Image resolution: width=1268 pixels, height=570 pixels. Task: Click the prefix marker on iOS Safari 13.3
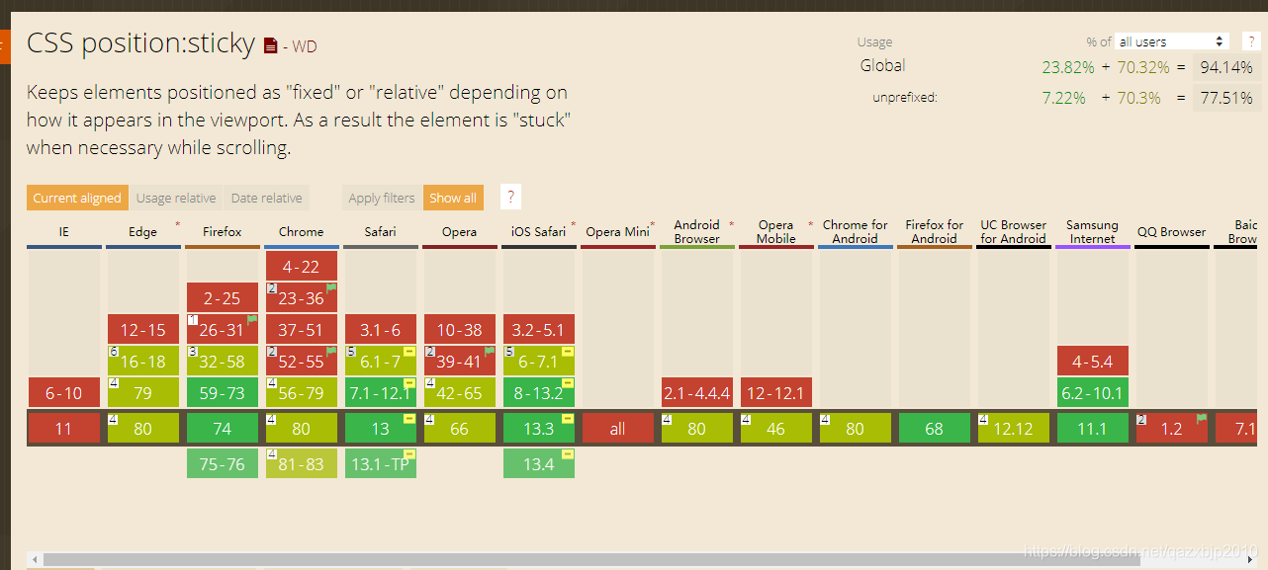point(568,419)
